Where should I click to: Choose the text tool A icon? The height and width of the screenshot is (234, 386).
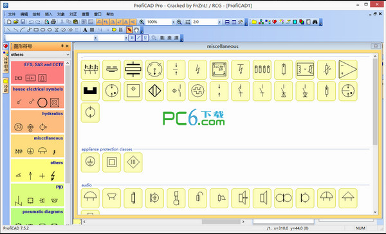coord(85,30)
